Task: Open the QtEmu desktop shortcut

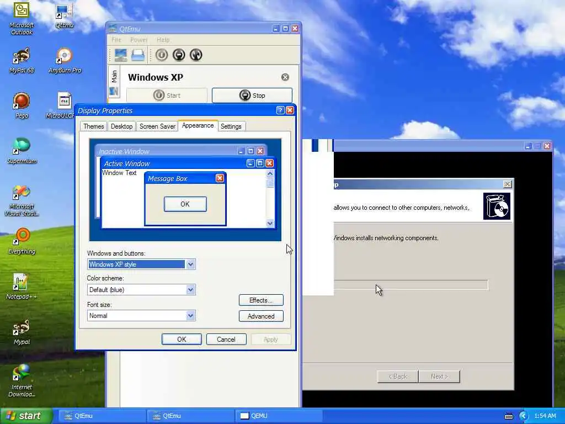Action: tap(65, 15)
